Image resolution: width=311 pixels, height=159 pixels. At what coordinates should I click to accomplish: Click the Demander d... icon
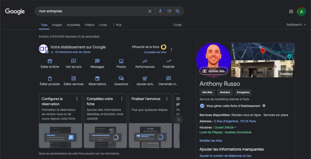[168, 78]
